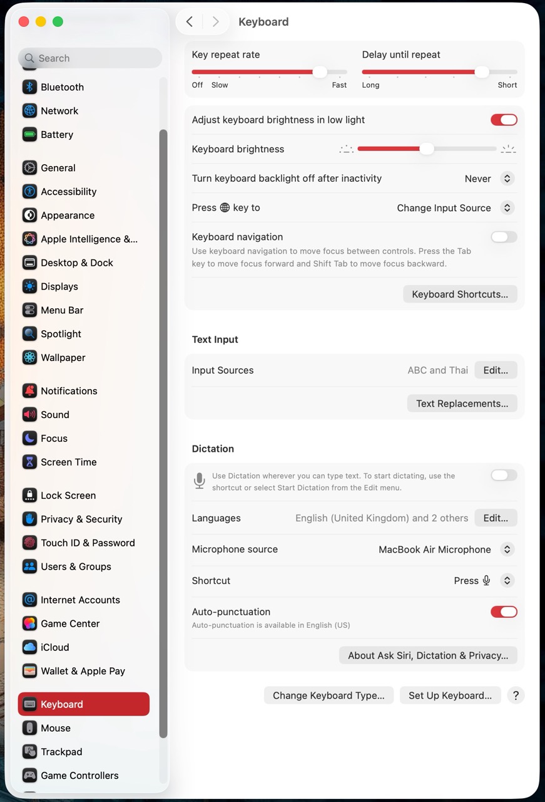Click the Bluetooth icon in sidebar

coord(29,87)
